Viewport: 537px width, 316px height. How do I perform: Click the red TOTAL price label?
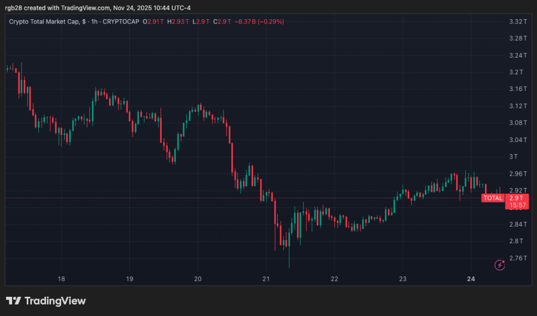click(493, 198)
